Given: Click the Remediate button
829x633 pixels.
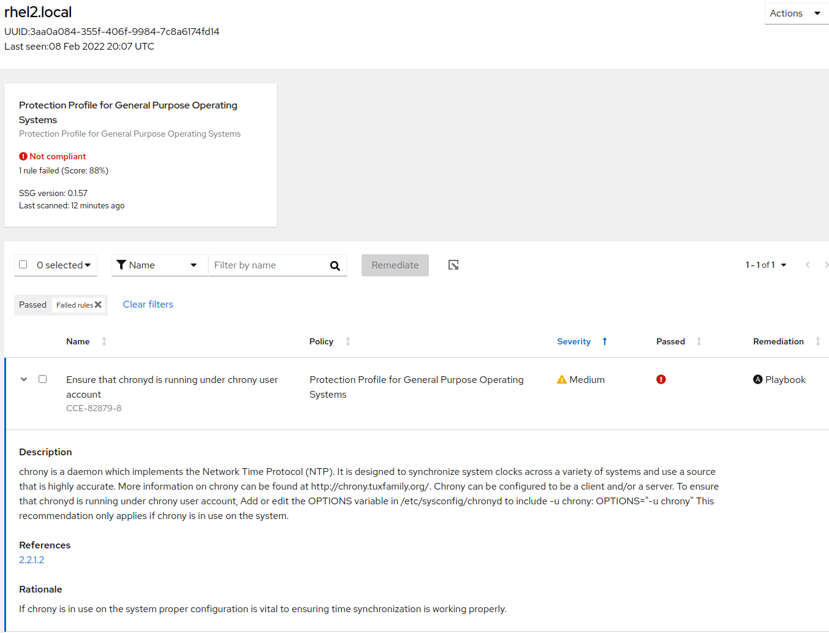Looking at the screenshot, I should [395, 265].
